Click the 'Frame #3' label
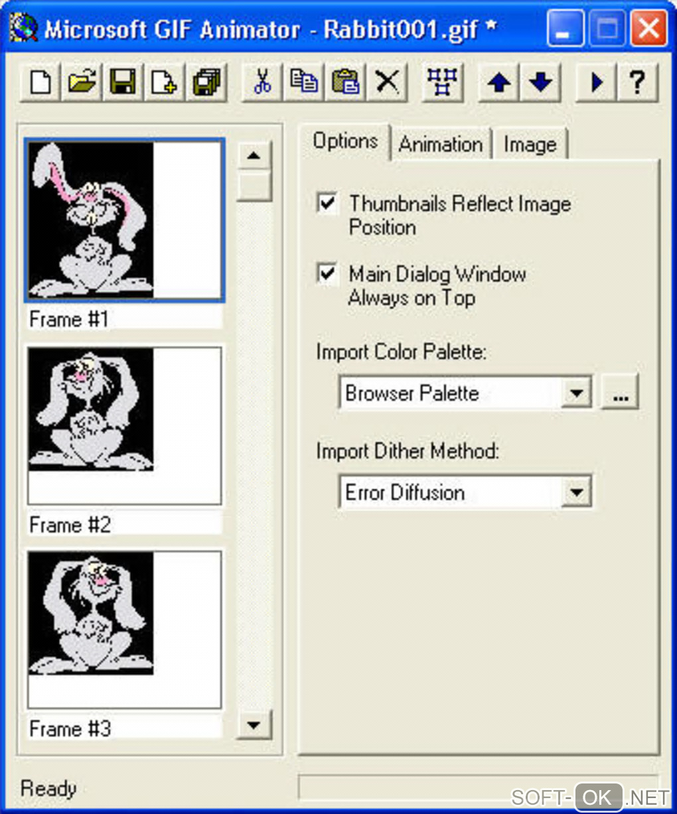This screenshot has width=677, height=814. pyautogui.click(x=70, y=728)
